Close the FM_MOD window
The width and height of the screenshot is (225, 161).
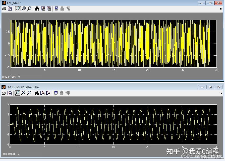click(x=218, y=3)
